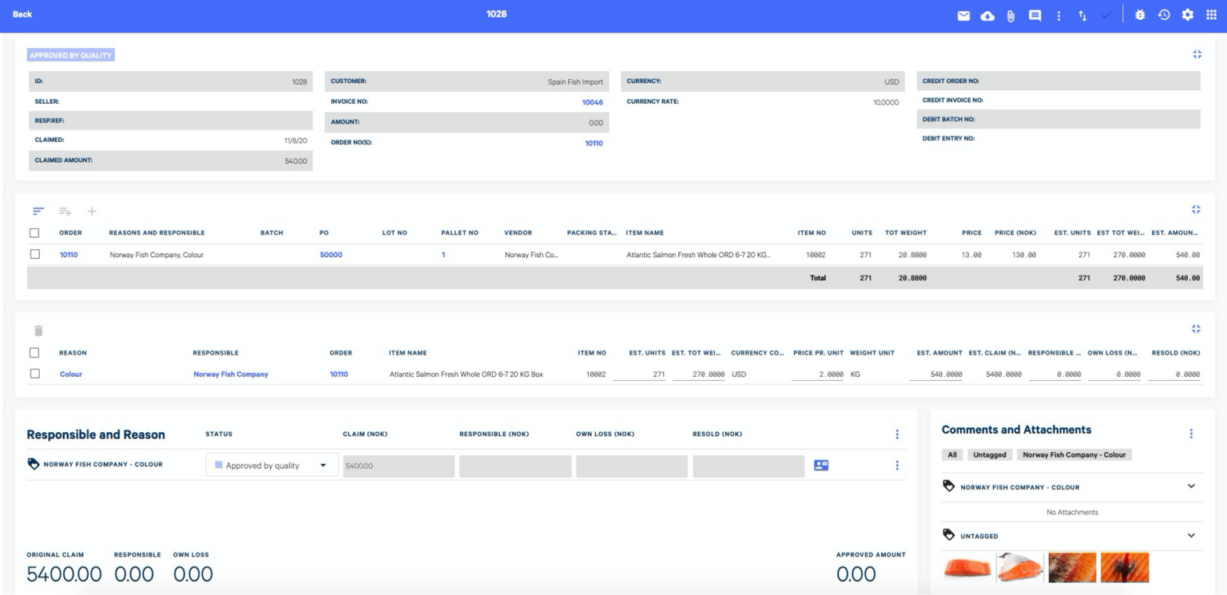1227x595 pixels.
Task: Open the comments speech bubble icon
Action: pyautogui.click(x=1034, y=15)
